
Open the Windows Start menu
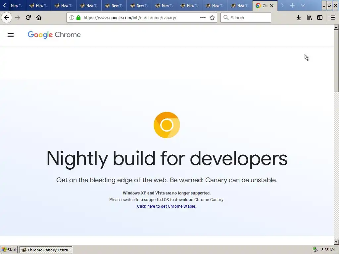(9, 250)
